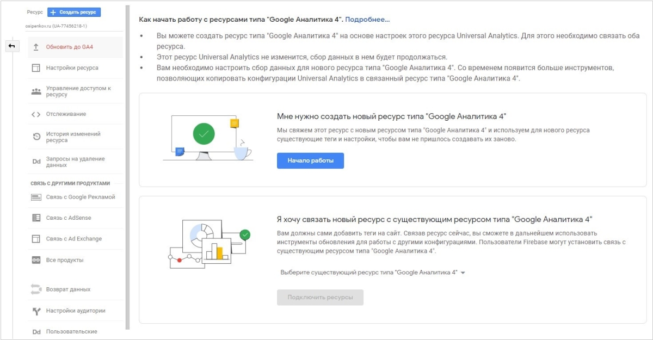Click the Подключить ресурсы button
The image size is (653, 340).
pos(320,298)
